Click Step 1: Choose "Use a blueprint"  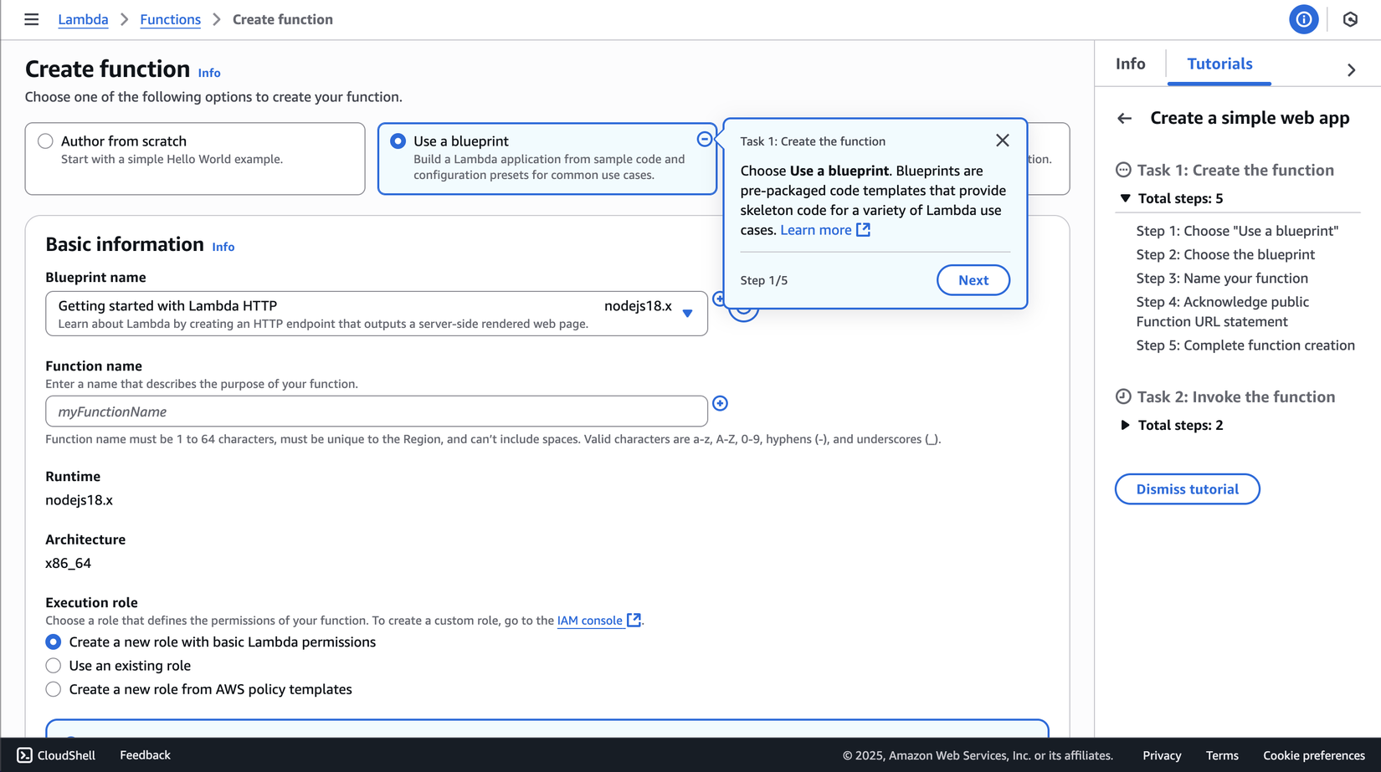[x=1237, y=231]
